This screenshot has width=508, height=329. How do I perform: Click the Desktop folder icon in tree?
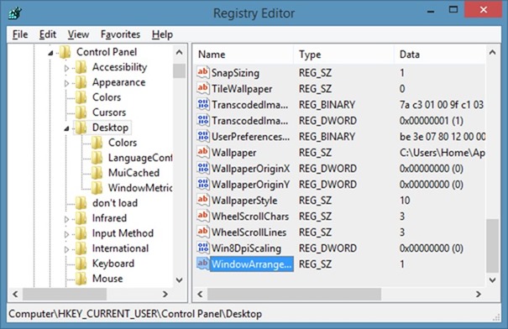[x=81, y=128]
